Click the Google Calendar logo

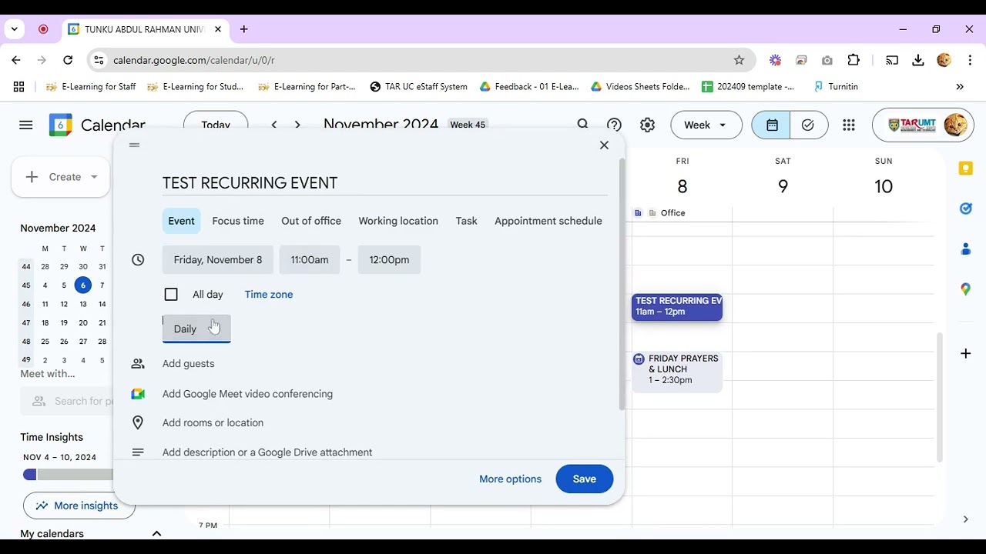tap(61, 125)
